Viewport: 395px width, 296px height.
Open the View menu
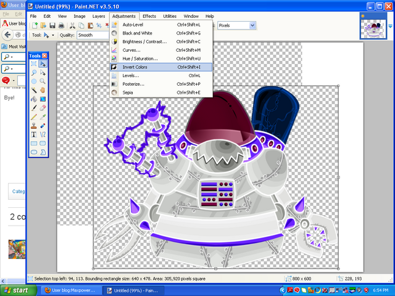(x=62, y=16)
